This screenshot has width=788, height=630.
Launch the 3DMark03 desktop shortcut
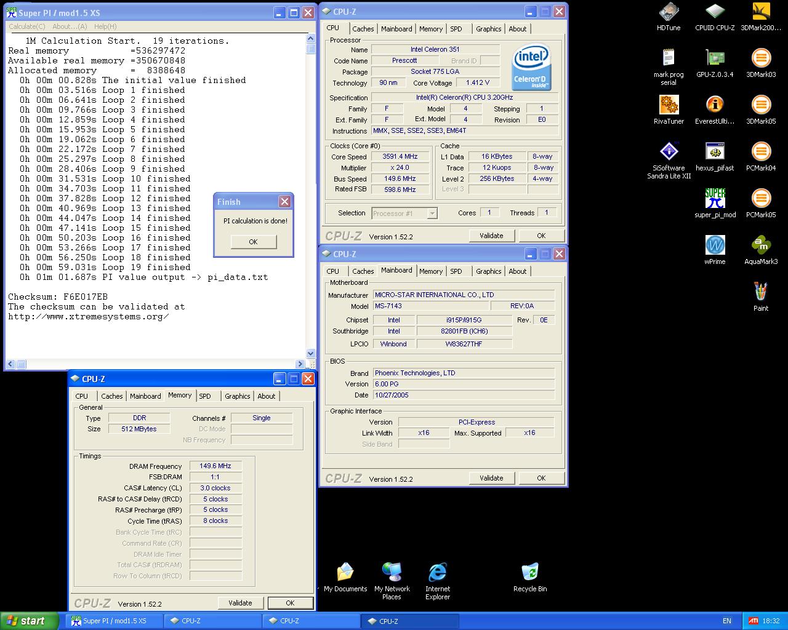click(761, 63)
